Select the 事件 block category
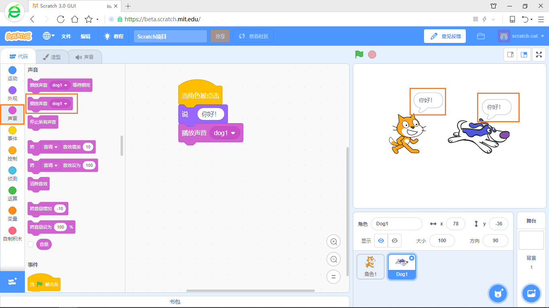549x308 pixels. [x=12, y=134]
